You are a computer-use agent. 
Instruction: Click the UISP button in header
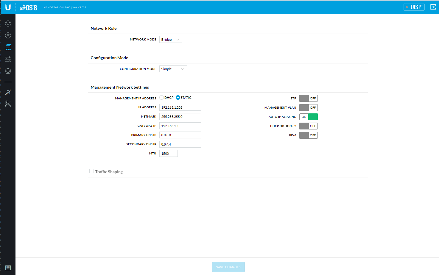pyautogui.click(x=414, y=7)
